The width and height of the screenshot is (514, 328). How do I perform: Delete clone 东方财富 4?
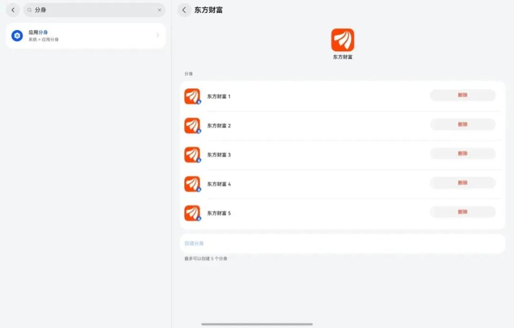[x=463, y=182]
